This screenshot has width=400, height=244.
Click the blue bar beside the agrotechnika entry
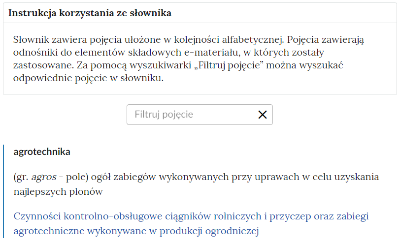pos(3,191)
